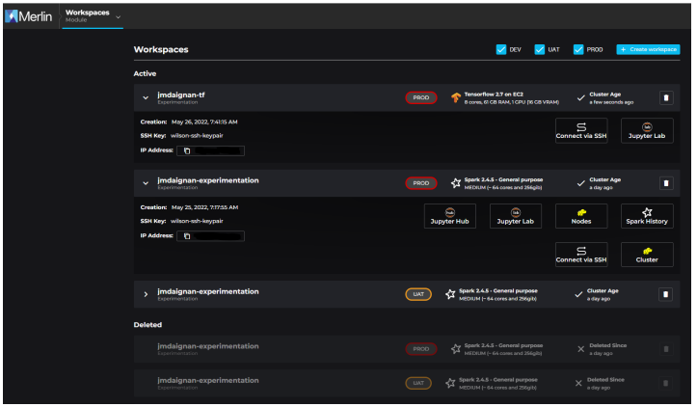Click the PROD badge on jmdaignan-tf
The width and height of the screenshot is (697, 407).
421,97
